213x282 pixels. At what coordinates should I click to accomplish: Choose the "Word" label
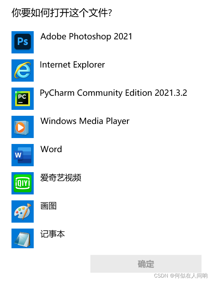51,149
